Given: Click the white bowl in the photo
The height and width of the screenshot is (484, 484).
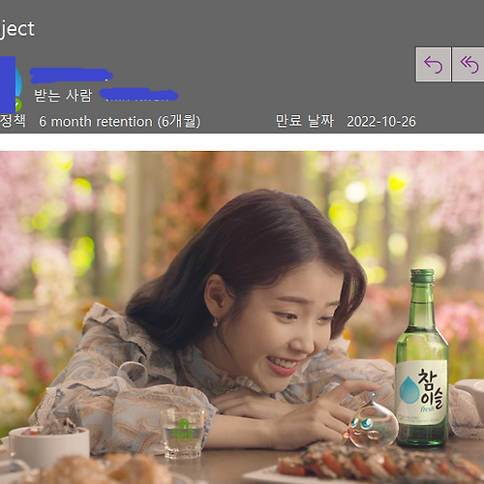Looking at the screenshot, I should pos(49,442).
